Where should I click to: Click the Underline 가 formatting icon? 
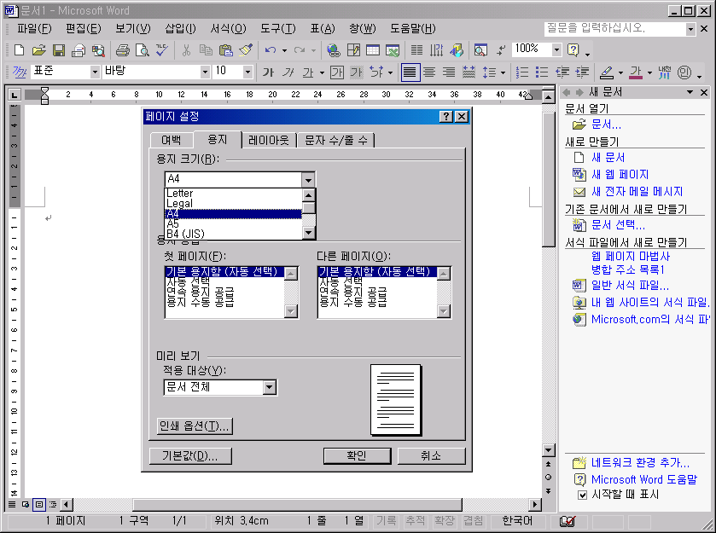coord(308,72)
